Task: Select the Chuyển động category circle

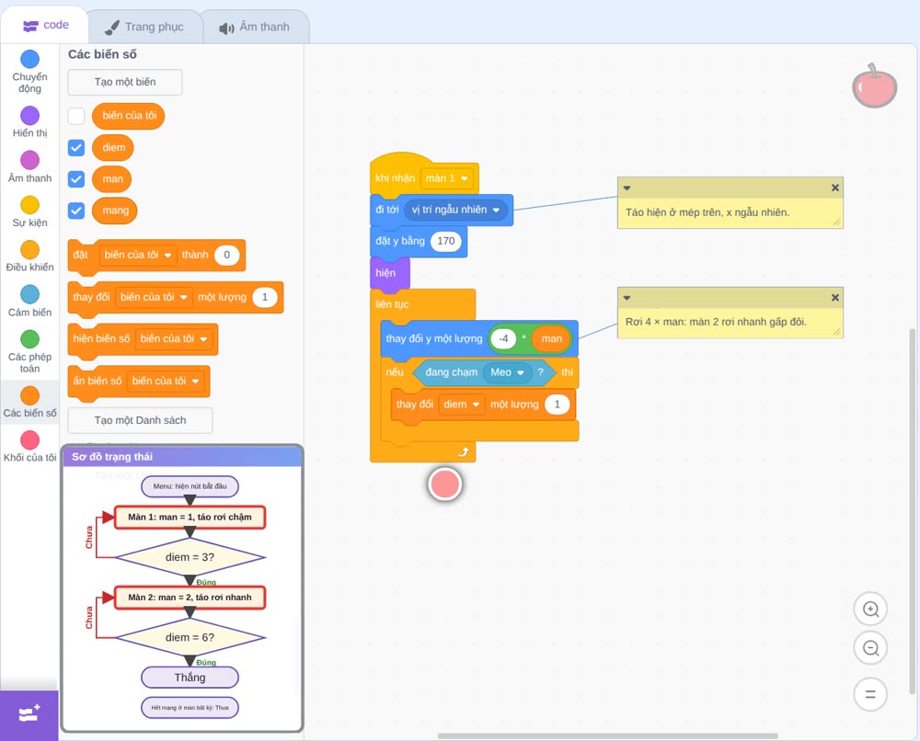Action: (x=30, y=59)
